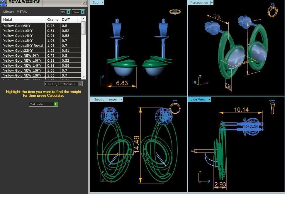Click the 10.14 dimension in Perspective viewport
The width and height of the screenshot is (285, 201).
[217, 16]
